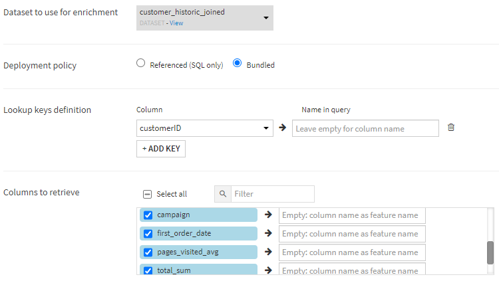Open the customerID column dropdown
Viewport: 499px width, 283px height.
pyautogui.click(x=204, y=128)
